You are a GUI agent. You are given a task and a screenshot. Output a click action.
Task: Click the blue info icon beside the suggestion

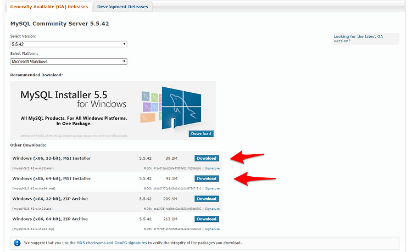point(17,243)
